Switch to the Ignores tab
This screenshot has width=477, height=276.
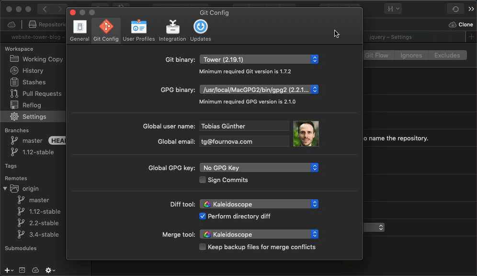click(411, 55)
